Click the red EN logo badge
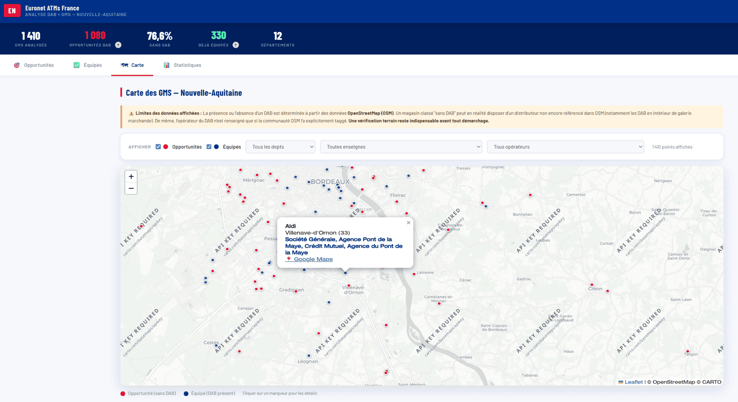The width and height of the screenshot is (738, 402). click(12, 11)
